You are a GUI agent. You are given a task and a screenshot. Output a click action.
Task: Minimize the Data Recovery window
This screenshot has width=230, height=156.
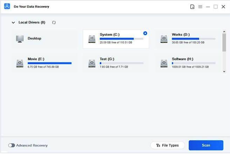point(208,7)
